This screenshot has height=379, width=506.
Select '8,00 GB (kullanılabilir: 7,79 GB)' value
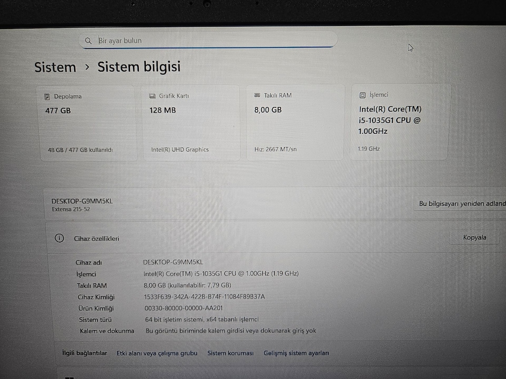click(187, 285)
